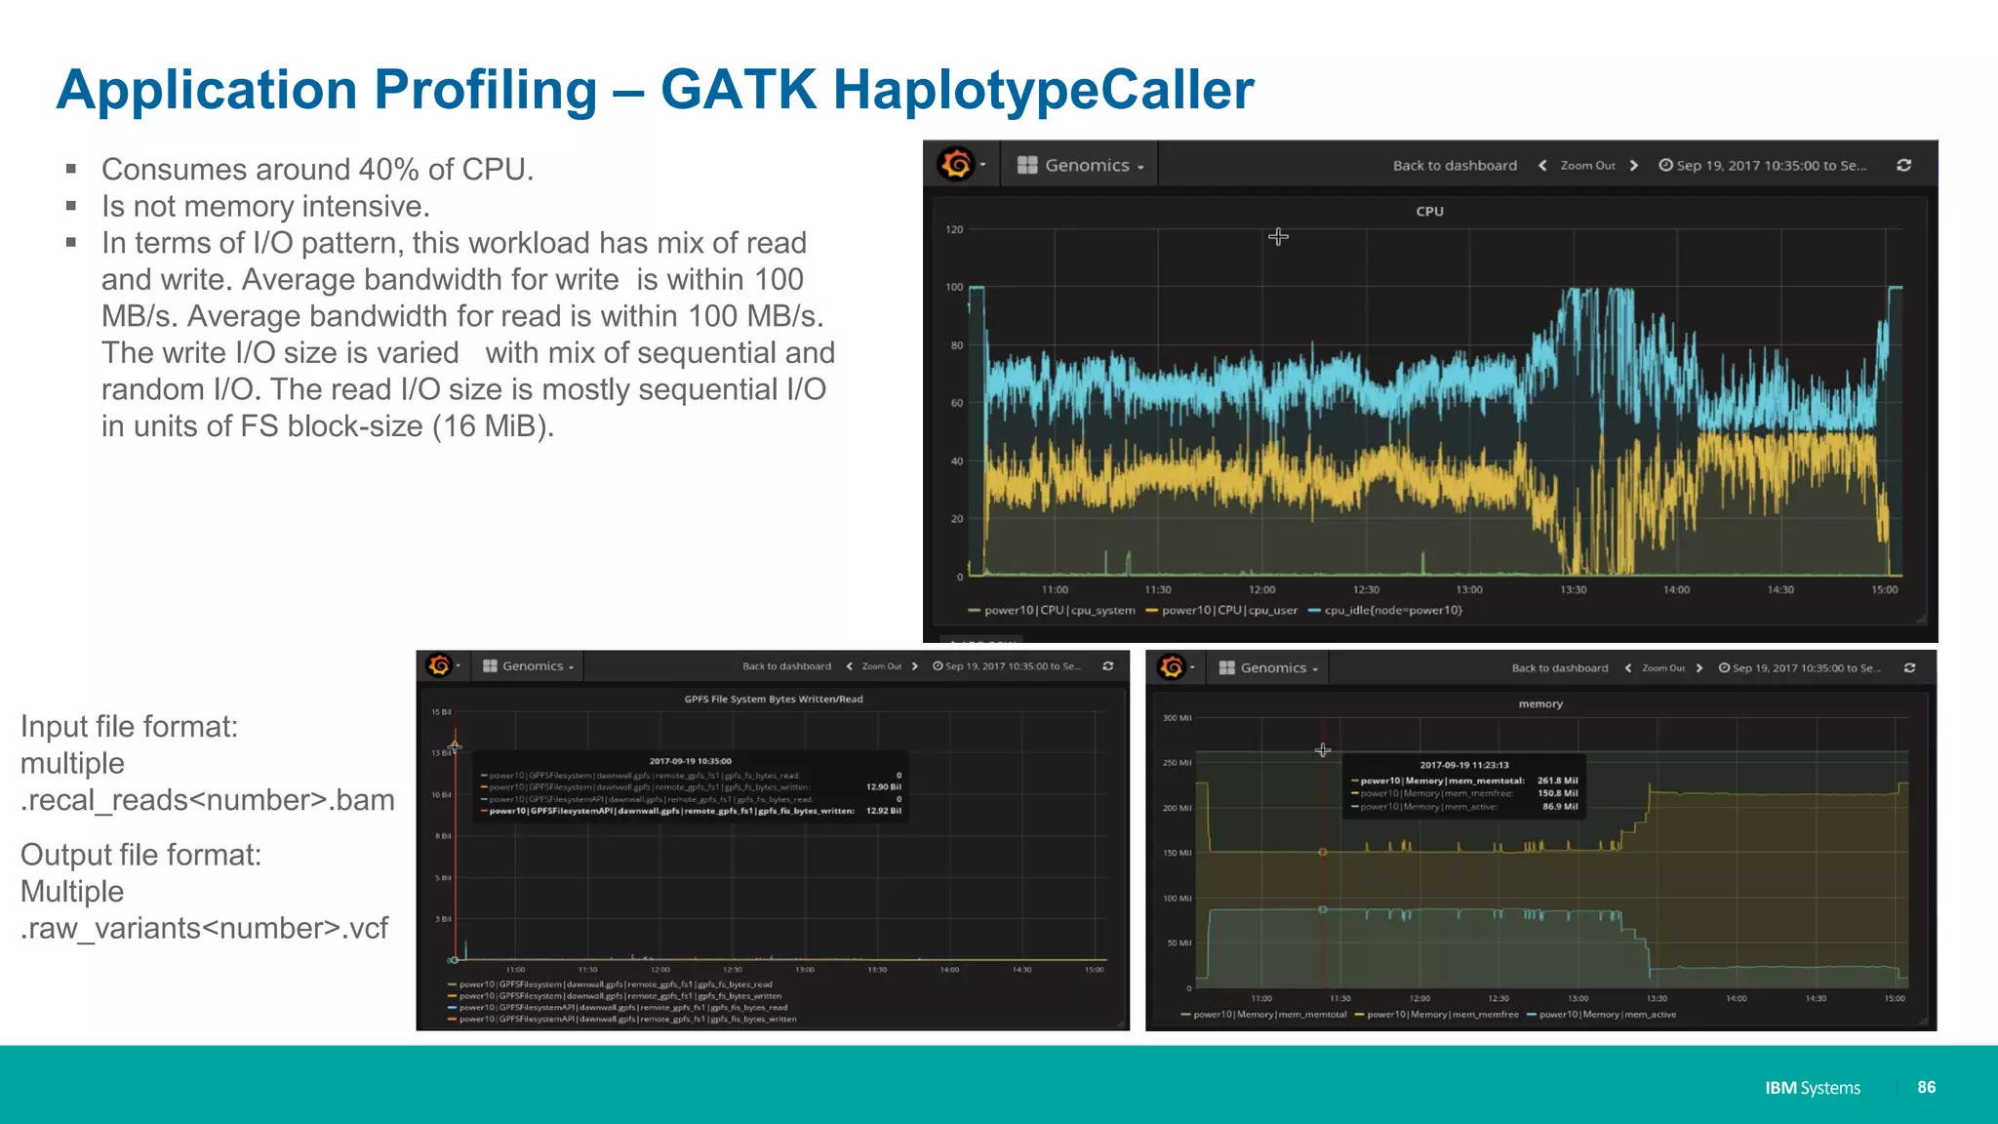Click Back to dashboard in memory panel
Screen dimensions: 1998x1124
1560,668
